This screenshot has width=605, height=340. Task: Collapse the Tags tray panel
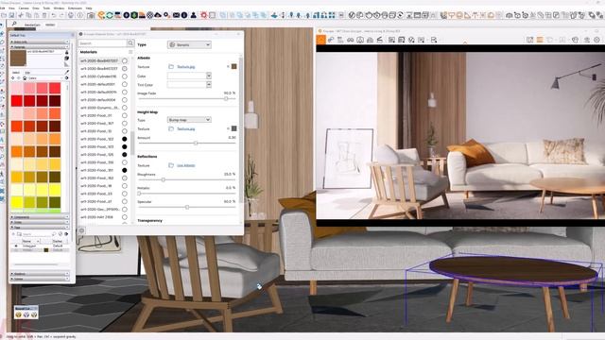(40, 227)
